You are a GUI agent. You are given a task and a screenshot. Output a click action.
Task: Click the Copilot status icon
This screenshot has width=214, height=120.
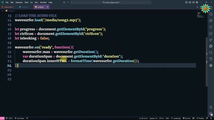193,118
